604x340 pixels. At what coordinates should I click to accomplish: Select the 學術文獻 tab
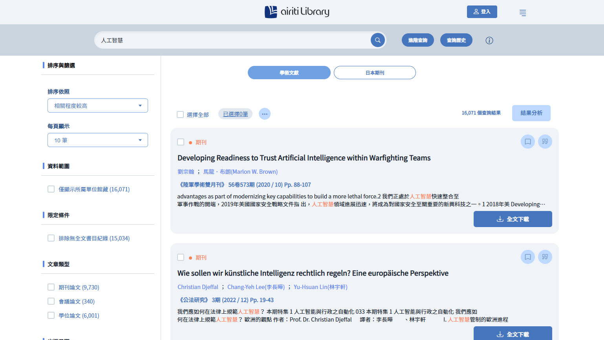289,73
